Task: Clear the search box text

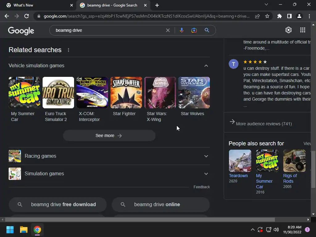Action: click(168, 30)
